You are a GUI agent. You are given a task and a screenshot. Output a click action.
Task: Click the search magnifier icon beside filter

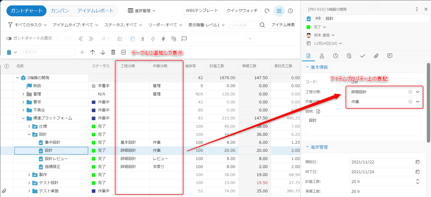[x=262, y=25]
